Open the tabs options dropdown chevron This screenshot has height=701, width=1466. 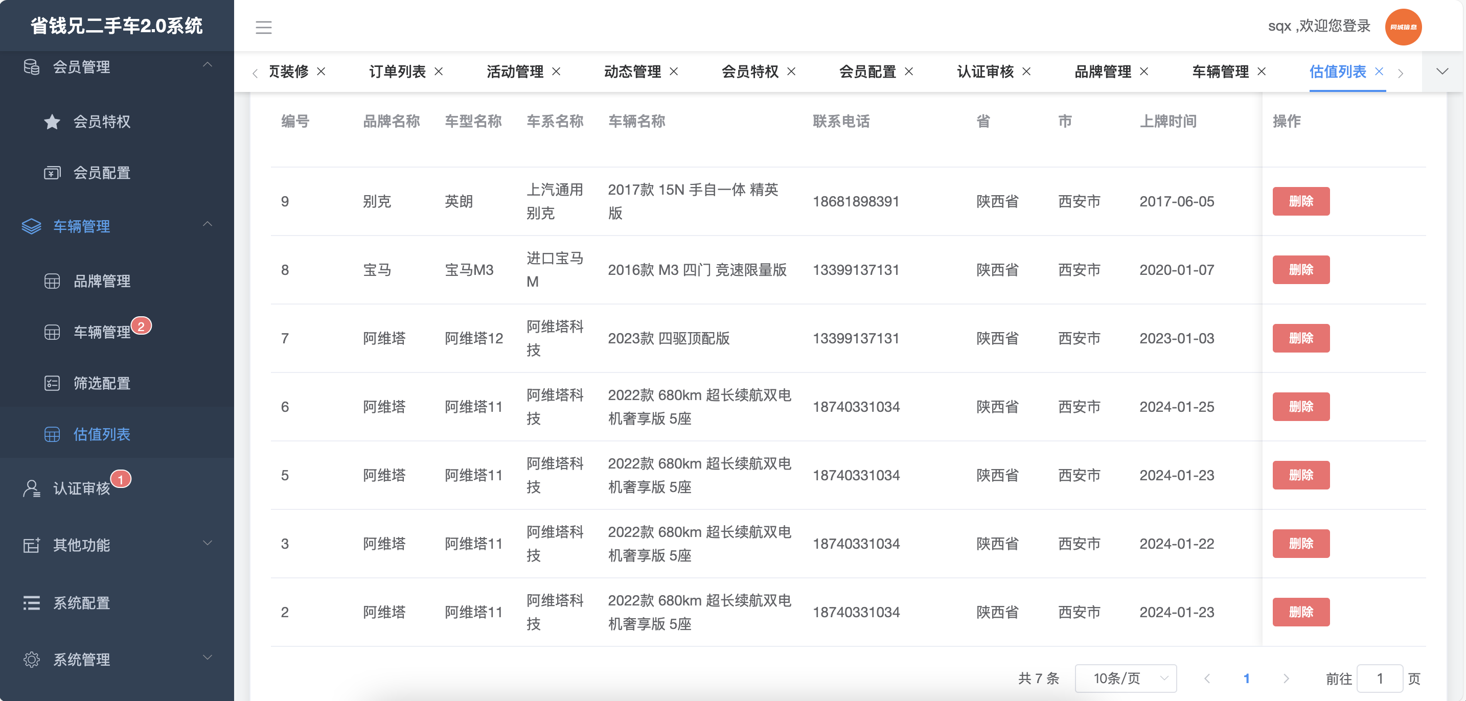click(x=1442, y=71)
